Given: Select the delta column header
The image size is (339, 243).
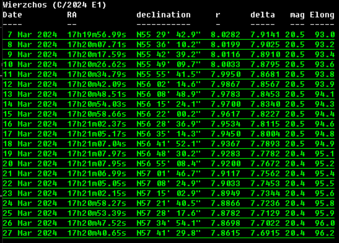Looking at the screenshot, I should click(263, 15).
